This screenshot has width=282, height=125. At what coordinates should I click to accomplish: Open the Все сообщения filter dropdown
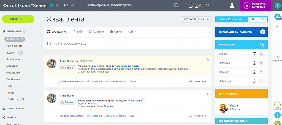pyautogui.click(x=196, y=19)
